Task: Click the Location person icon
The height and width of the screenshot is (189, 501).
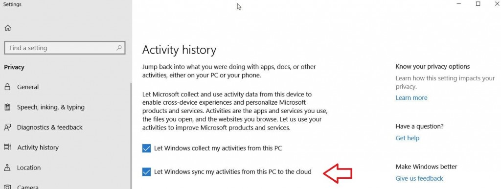Action: (x=7, y=168)
